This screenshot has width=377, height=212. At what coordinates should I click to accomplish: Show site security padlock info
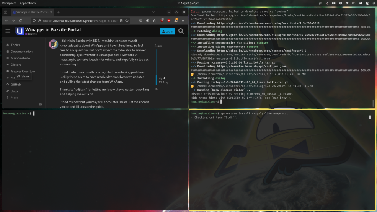(x=40, y=21)
